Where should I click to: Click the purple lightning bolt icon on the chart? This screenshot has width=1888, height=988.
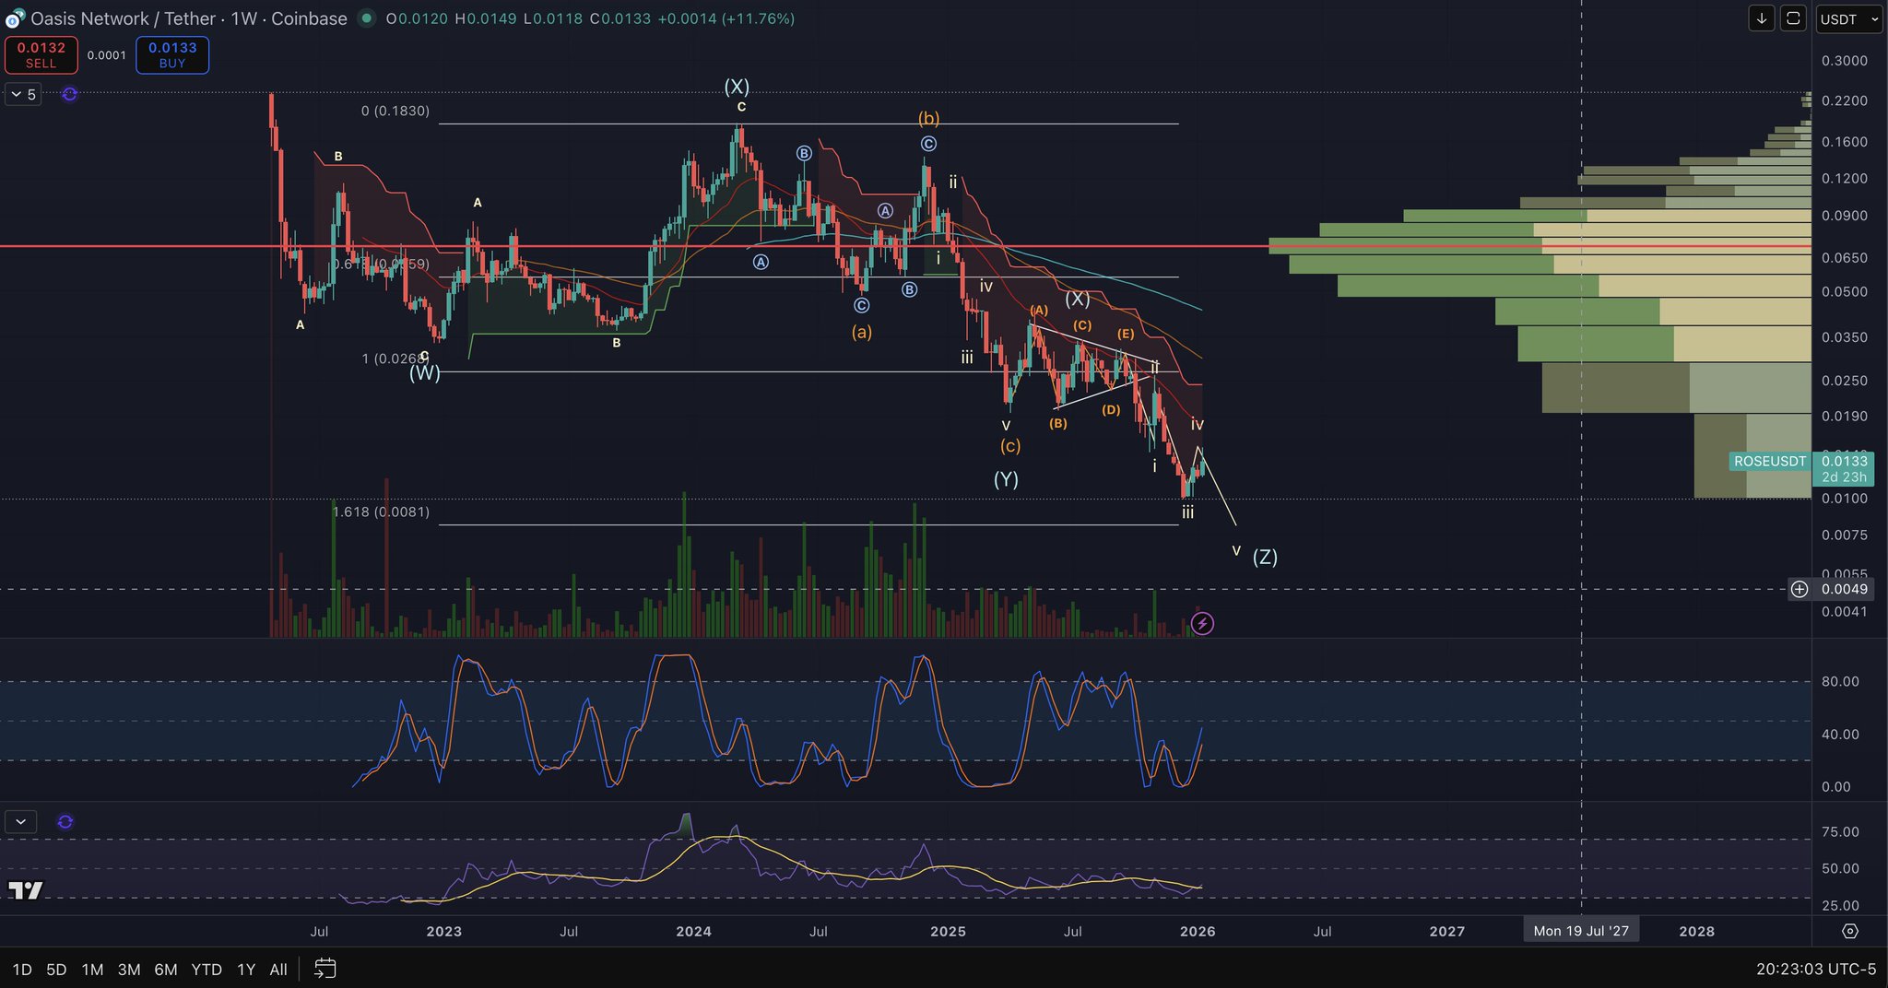[1202, 624]
